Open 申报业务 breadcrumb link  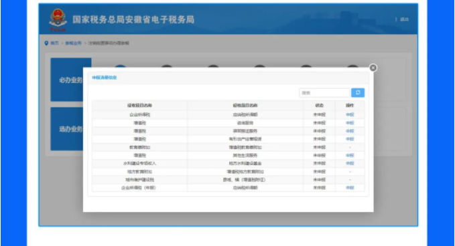(74, 43)
